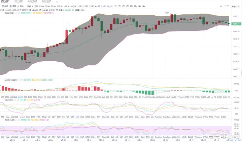This screenshot has width=242, height=142.
Task: Click the fullscreen expand icon
Action: tap(224, 6)
